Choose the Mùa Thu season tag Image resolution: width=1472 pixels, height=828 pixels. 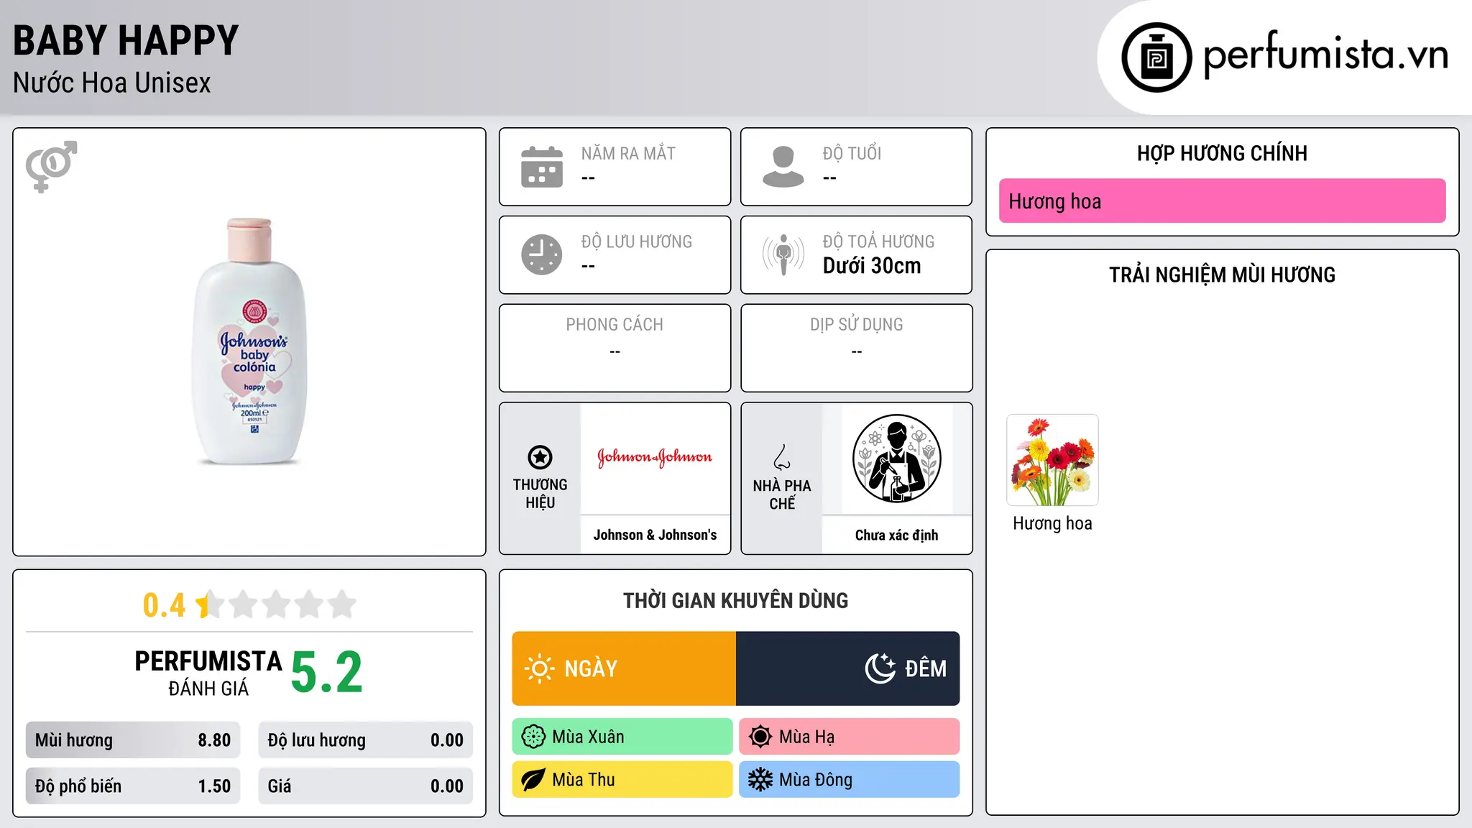pos(622,780)
